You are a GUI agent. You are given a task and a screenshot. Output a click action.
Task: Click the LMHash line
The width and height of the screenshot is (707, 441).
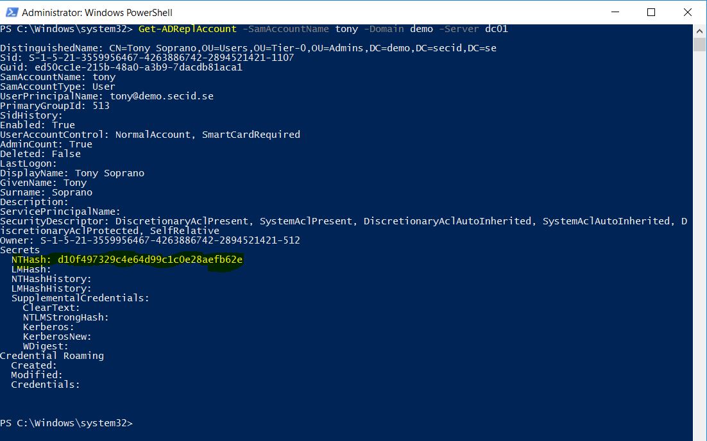click(x=31, y=269)
